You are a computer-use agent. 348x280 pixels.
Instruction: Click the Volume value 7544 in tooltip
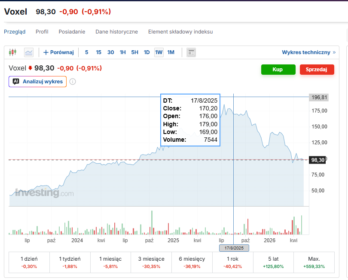(x=211, y=140)
